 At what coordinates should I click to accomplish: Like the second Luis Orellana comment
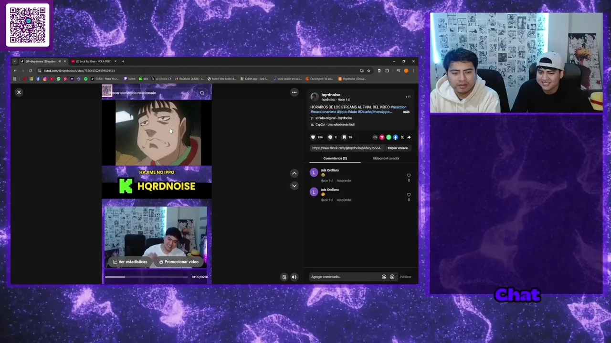(x=409, y=195)
